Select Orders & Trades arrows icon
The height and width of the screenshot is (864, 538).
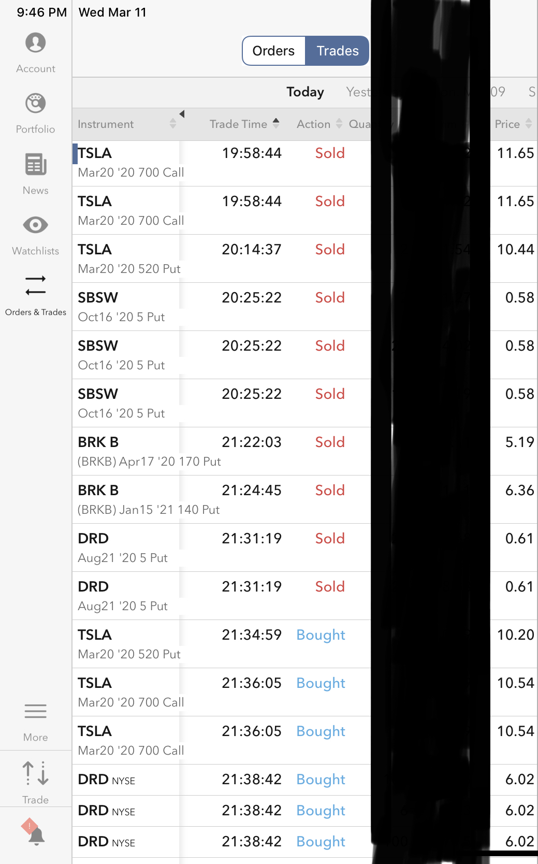pyautogui.click(x=36, y=286)
